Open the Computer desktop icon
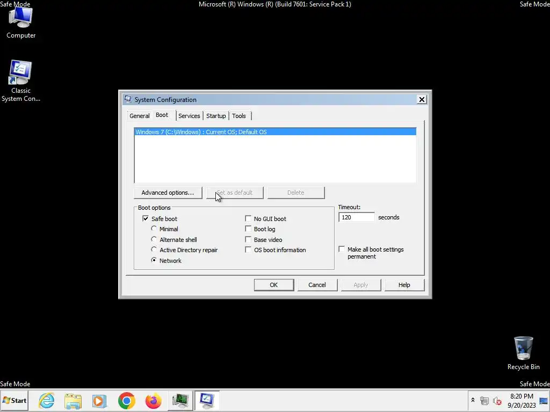 coord(21,23)
